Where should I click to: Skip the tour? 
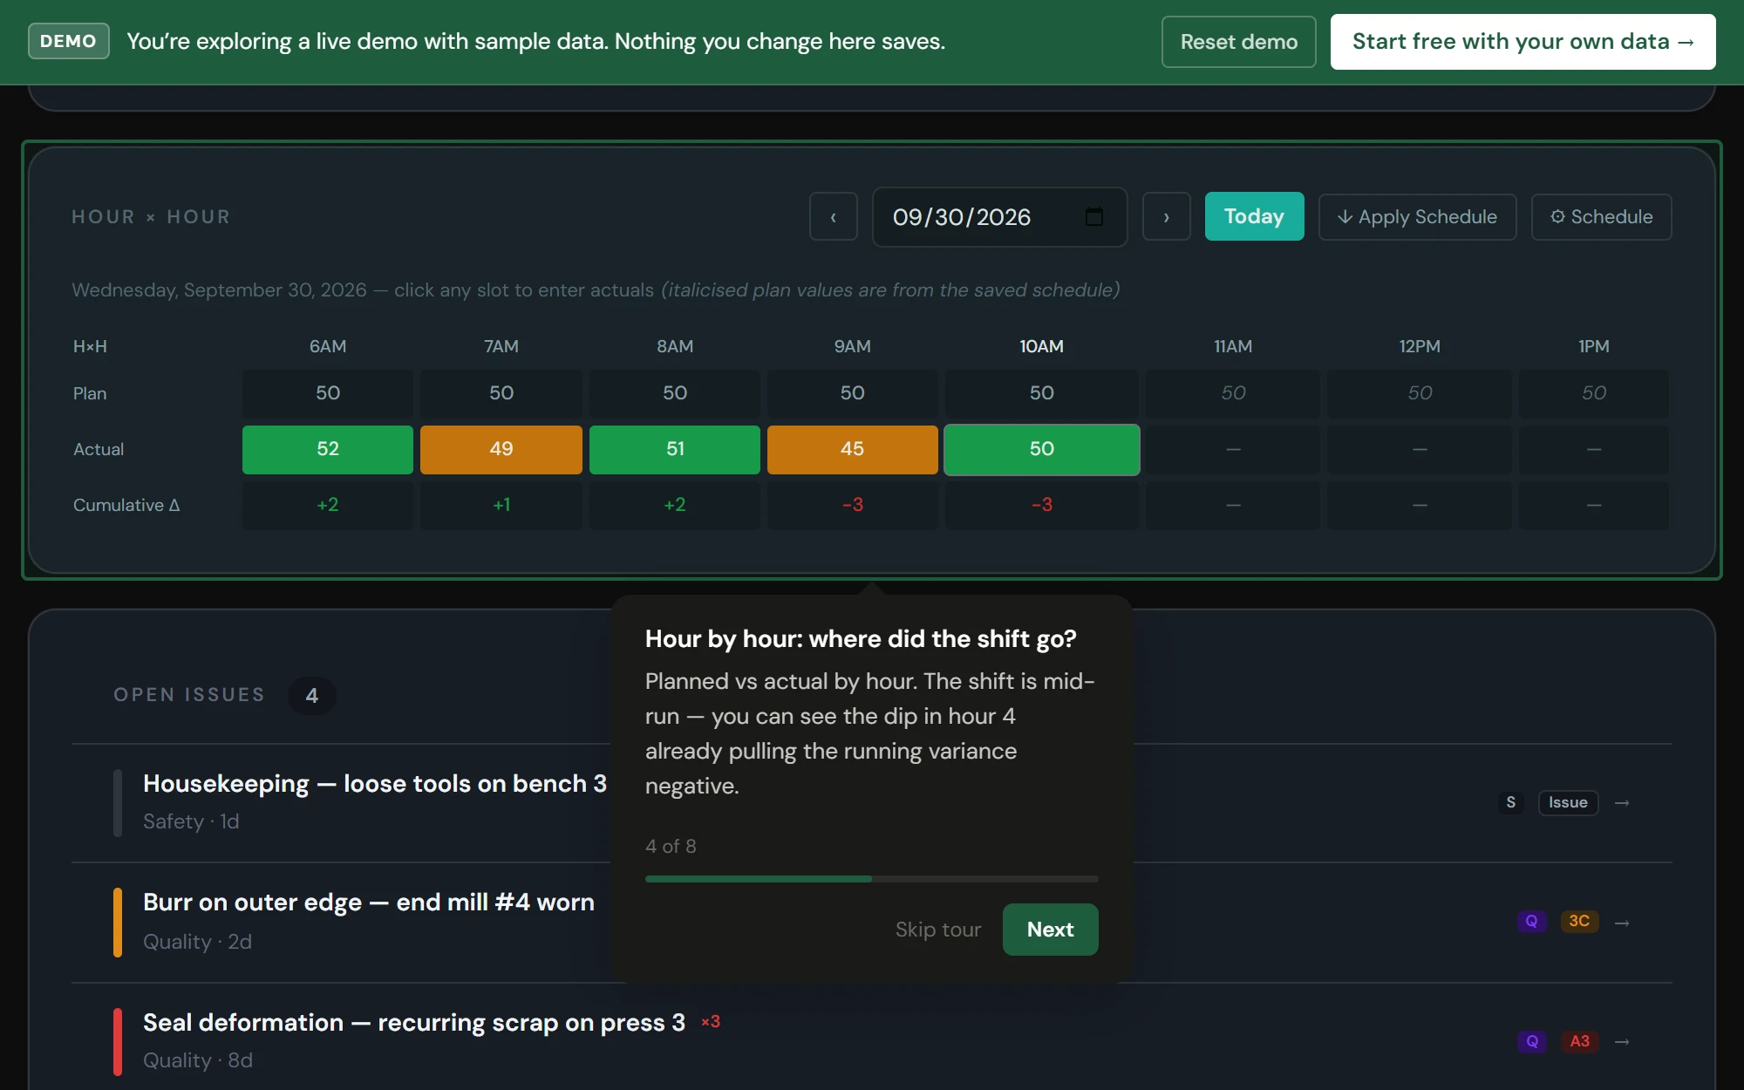pos(938,930)
